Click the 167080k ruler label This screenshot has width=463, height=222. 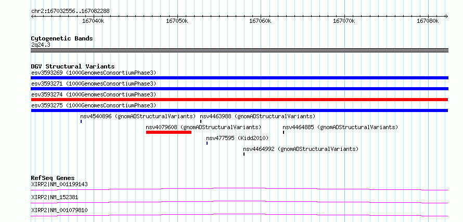(x=428, y=21)
